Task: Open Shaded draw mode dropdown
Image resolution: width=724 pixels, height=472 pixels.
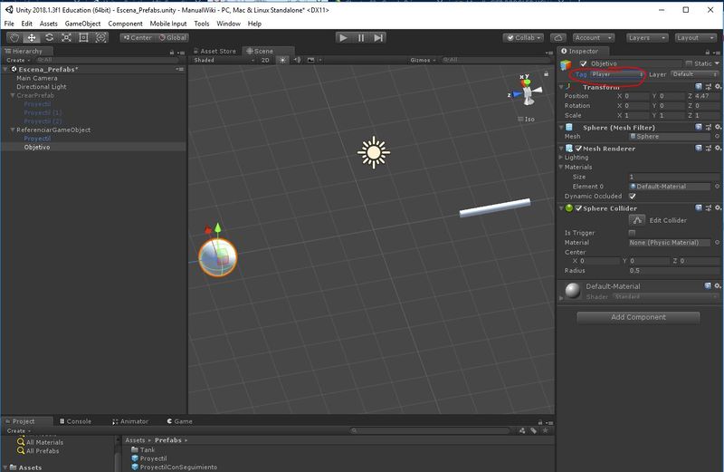Action: click(224, 60)
